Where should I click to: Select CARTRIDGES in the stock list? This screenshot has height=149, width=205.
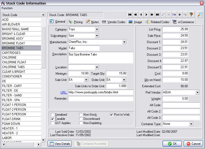click(x=21, y=53)
